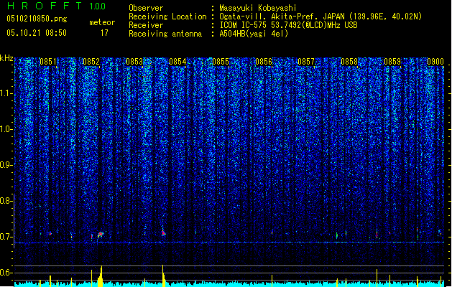The image size is (452, 287).
Task: Click the date stamp 05.10.21 08:50
Action: click(x=37, y=33)
